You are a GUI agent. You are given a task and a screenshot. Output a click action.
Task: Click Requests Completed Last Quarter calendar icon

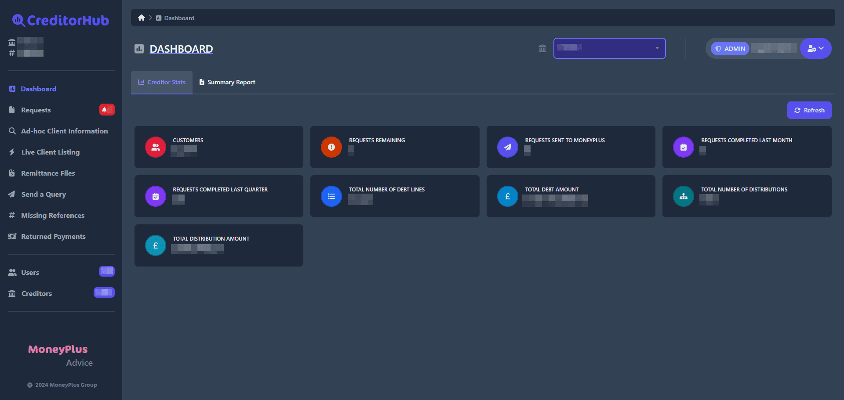click(156, 196)
